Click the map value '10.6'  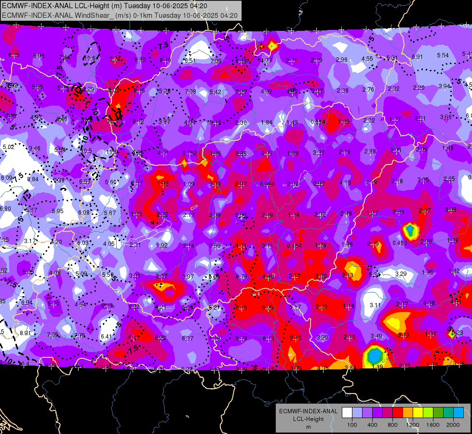coord(89,58)
